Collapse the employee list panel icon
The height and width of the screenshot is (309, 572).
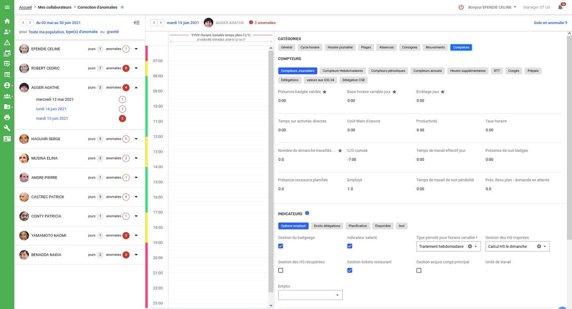(136, 23)
